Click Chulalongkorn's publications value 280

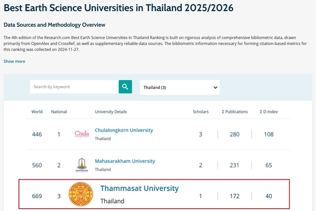click(235, 134)
